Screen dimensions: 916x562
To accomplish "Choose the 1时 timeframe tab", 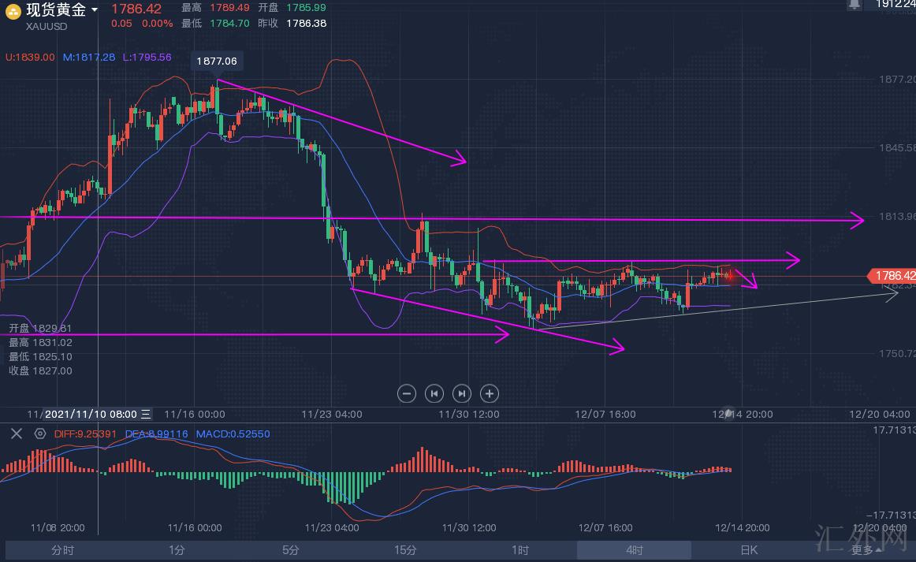I will pos(519,549).
